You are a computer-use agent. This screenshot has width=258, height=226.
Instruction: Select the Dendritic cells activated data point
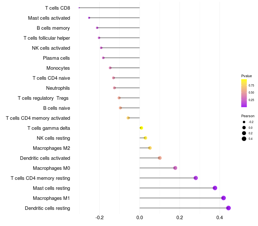coord(160,158)
